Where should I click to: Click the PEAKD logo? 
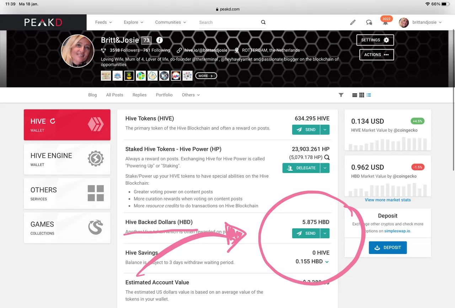43,22
